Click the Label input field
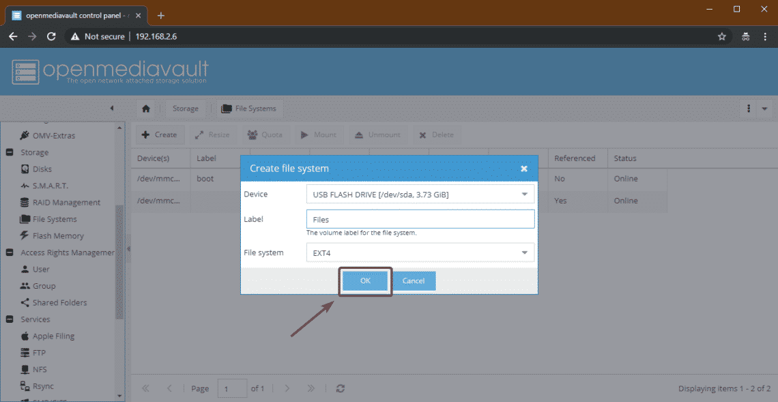Image resolution: width=778 pixels, height=402 pixels. click(420, 219)
